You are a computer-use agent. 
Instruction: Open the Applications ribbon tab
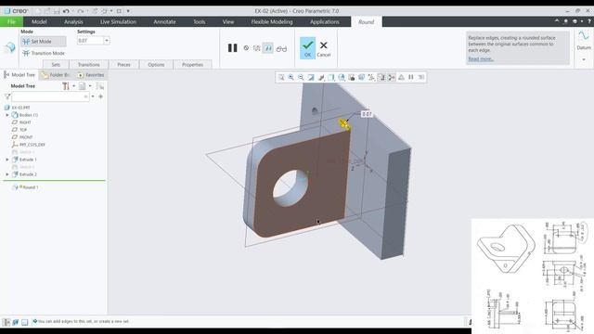click(325, 22)
